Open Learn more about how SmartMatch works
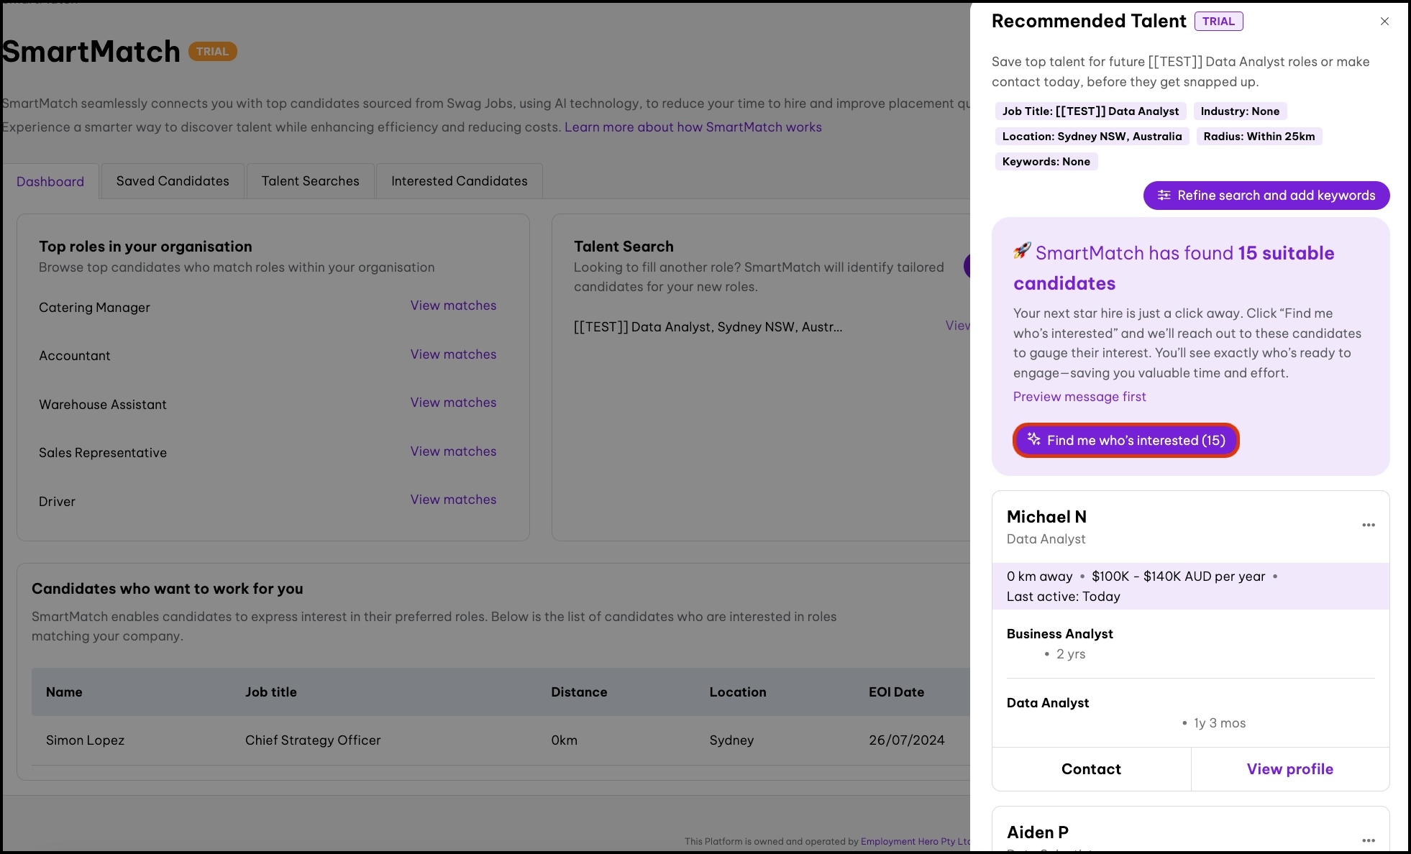The width and height of the screenshot is (1411, 854). click(x=693, y=127)
